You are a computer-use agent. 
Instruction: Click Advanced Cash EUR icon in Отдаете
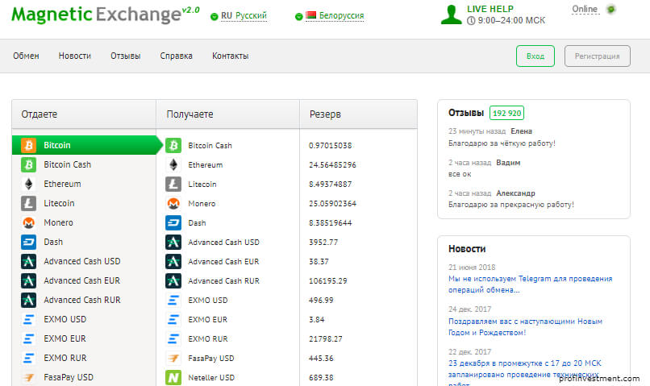tap(28, 280)
